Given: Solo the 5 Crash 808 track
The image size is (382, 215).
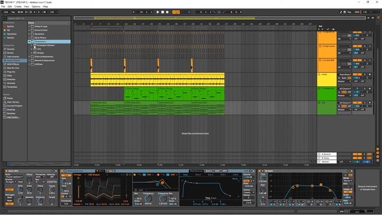Looking at the screenshot, I should (365, 60).
